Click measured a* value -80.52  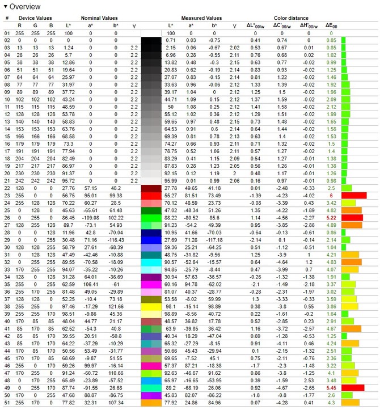pos(191,218)
